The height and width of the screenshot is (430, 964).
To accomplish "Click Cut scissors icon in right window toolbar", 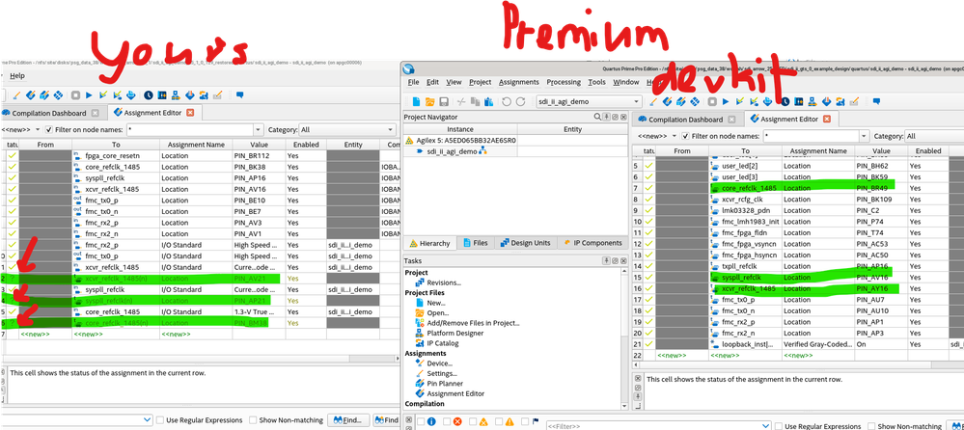I will pyautogui.click(x=461, y=101).
